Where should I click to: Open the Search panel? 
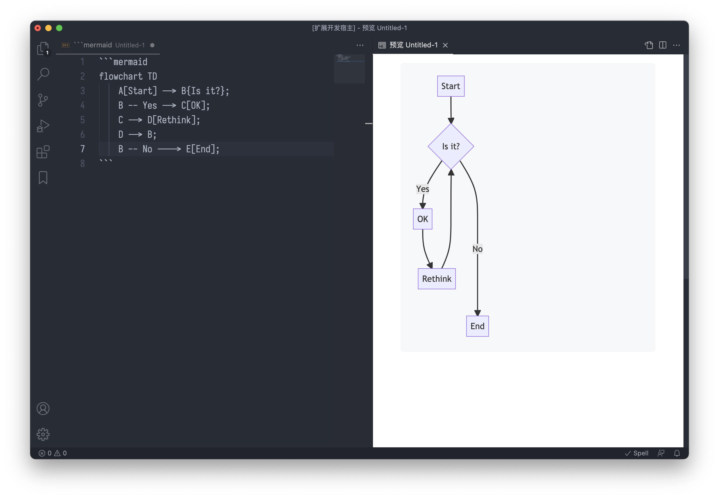click(x=43, y=74)
